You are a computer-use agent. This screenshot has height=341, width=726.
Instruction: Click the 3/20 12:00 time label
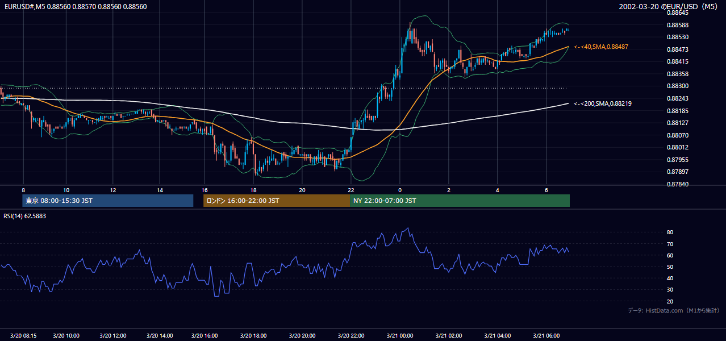[112, 335]
